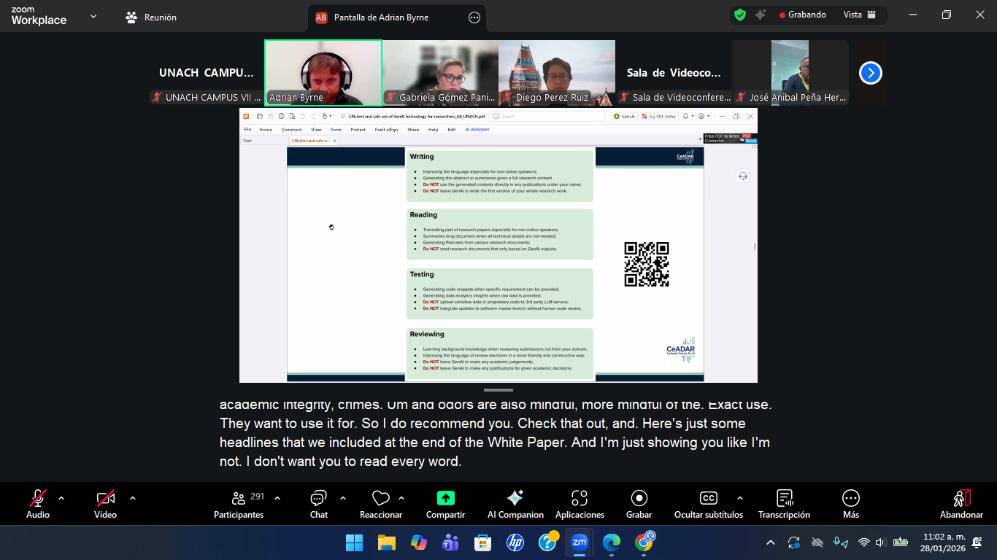Click the green Compartir screen button
The image size is (997, 560).
click(445, 498)
